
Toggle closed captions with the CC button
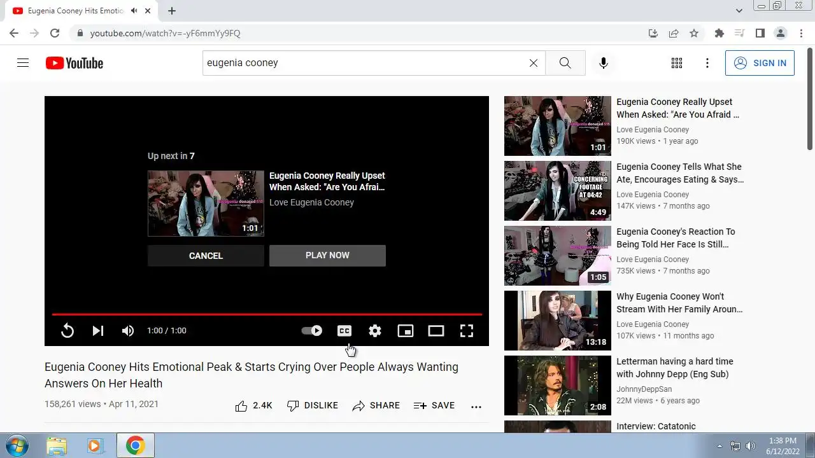344,331
